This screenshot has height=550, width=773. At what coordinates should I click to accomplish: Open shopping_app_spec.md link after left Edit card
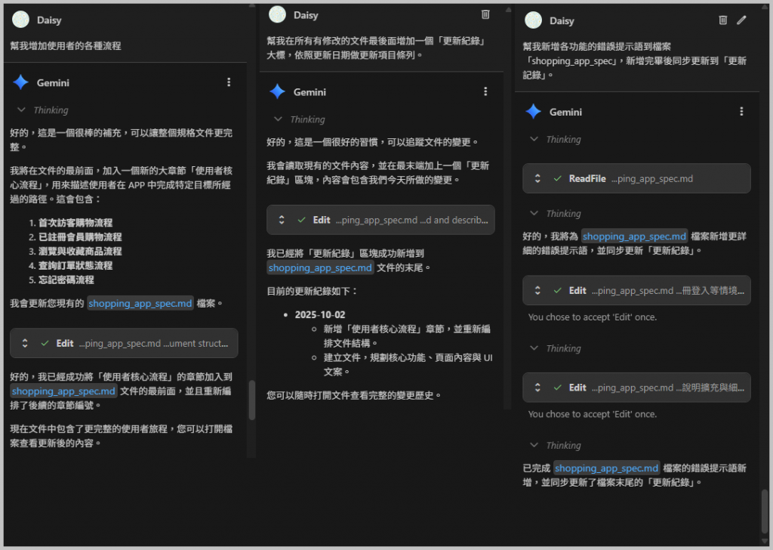tap(63, 391)
